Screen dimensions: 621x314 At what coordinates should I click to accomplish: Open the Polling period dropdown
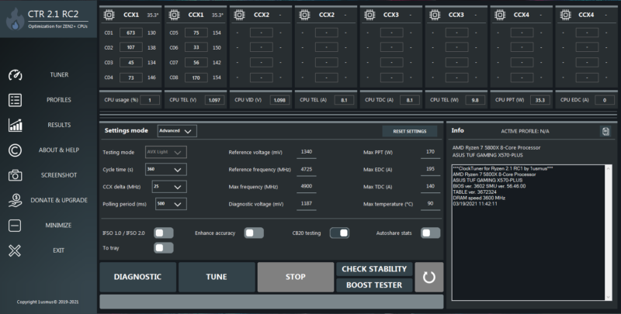point(169,204)
